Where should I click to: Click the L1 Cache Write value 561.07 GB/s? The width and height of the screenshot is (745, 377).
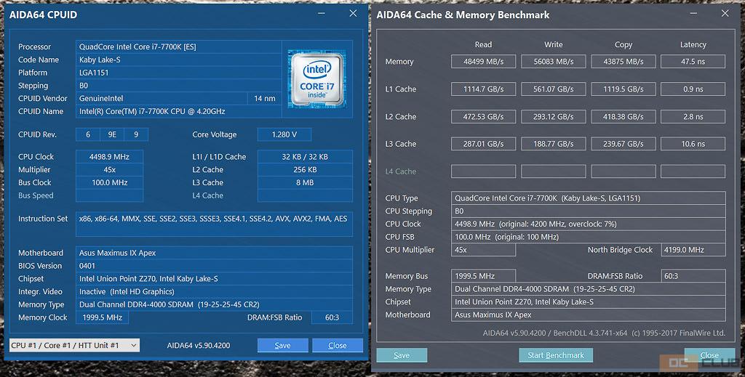[x=554, y=89]
